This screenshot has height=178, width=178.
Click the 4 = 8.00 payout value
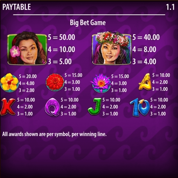pos(144,49)
